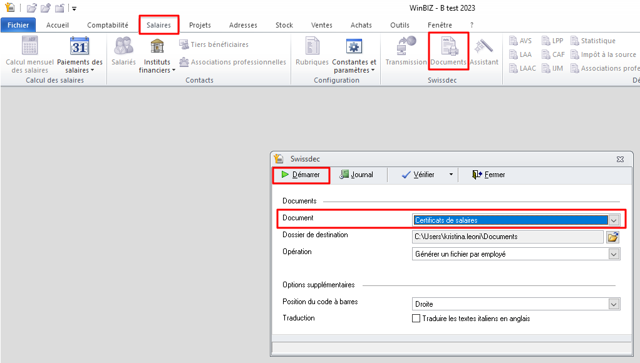
Task: Open the IJM report
Action: coord(552,68)
